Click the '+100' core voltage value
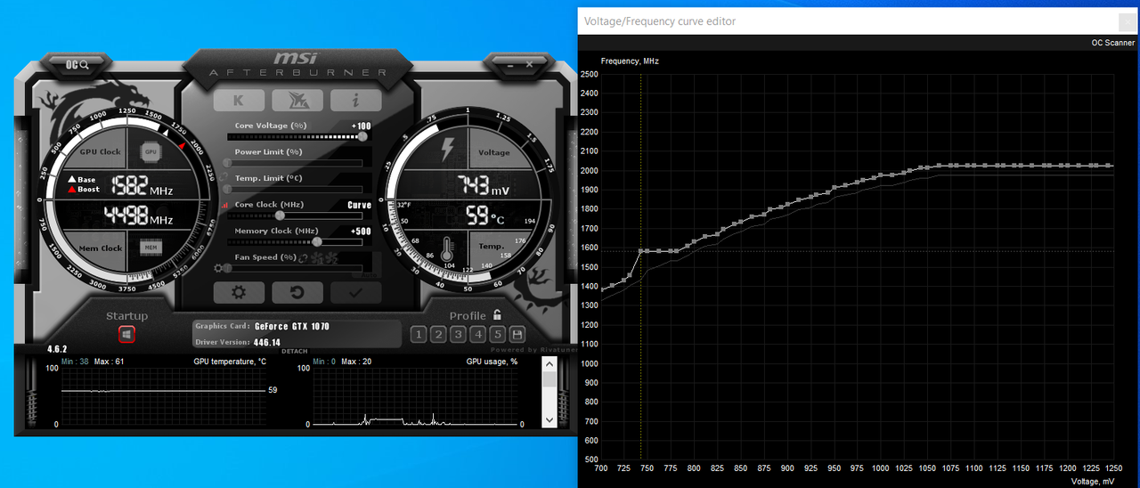The width and height of the screenshot is (1140, 488). pyautogui.click(x=361, y=126)
